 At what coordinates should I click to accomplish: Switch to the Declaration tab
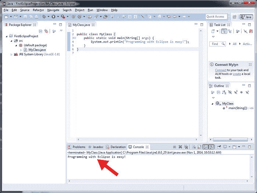tap(116, 147)
